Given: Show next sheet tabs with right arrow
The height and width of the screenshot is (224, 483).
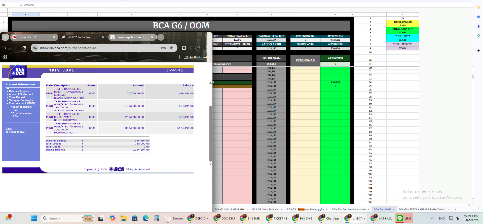Looking at the screenshot, I should click(x=455, y=209).
